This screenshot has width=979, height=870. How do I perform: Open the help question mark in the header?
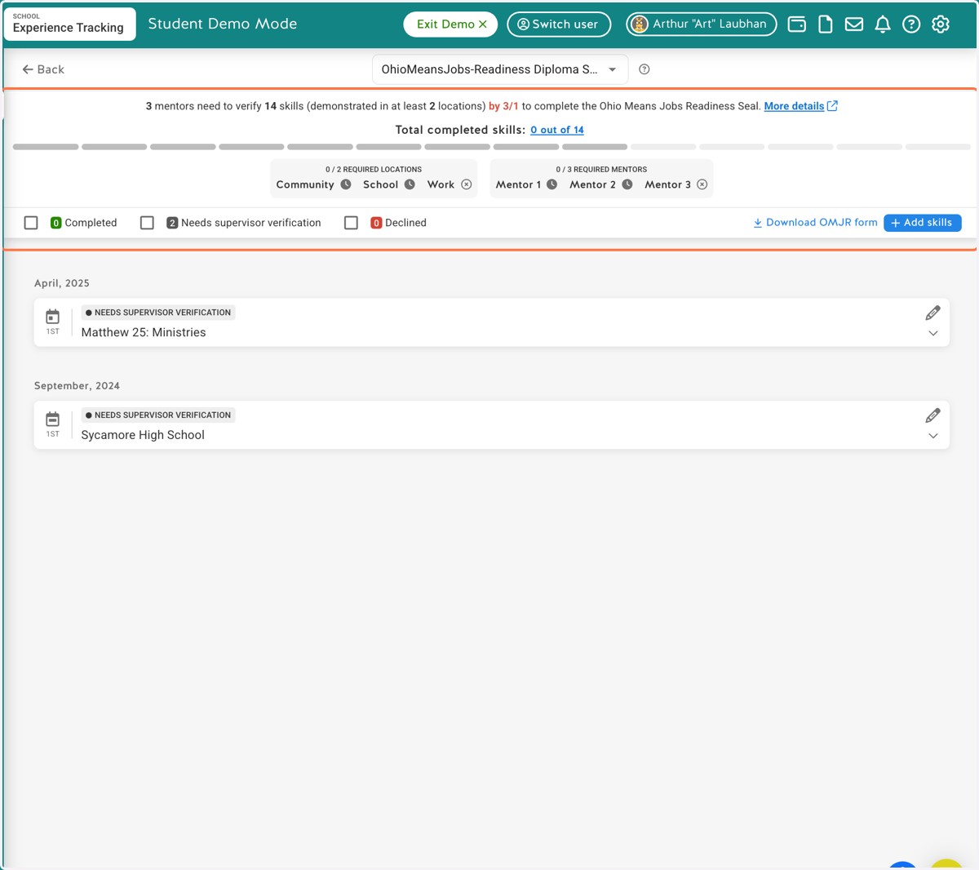click(x=911, y=24)
